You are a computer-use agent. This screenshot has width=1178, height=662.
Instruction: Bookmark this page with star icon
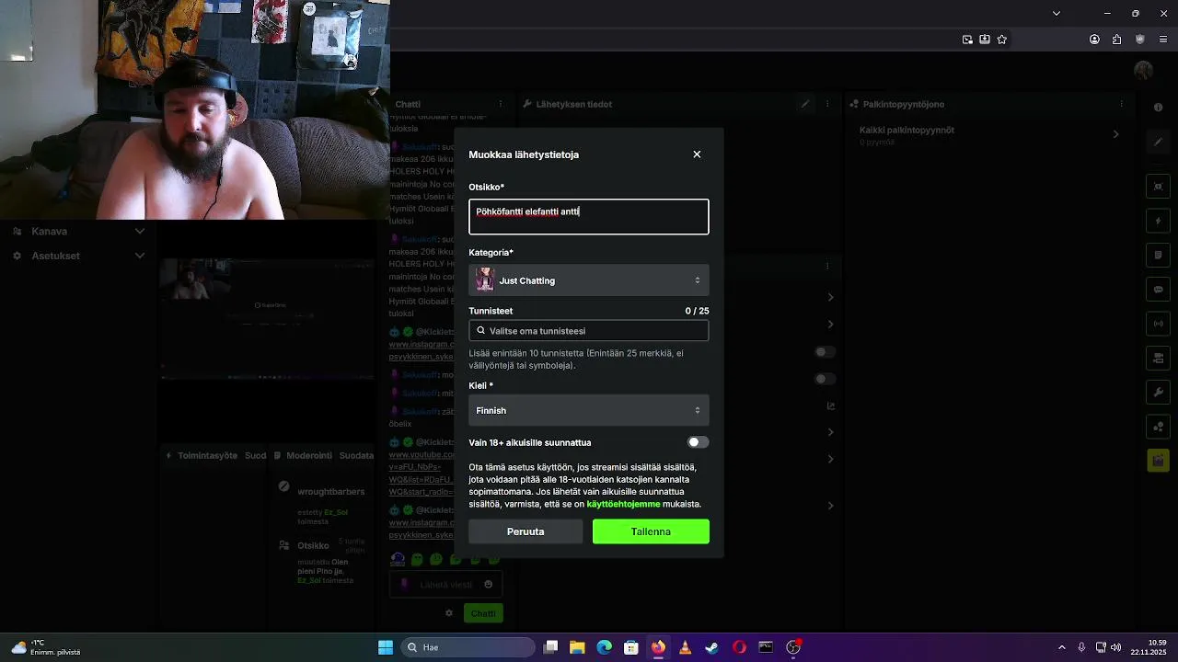click(x=1002, y=40)
